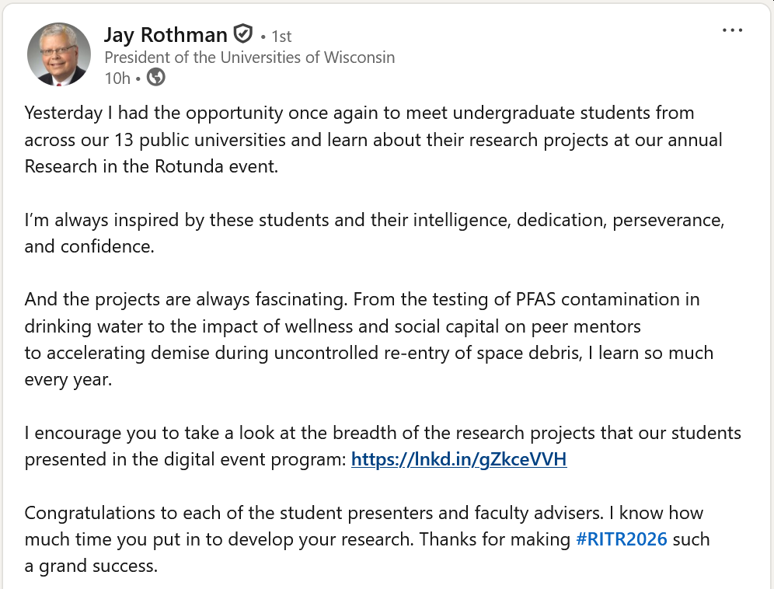
Task: Click the globe public visibility icon
Action: coord(156,78)
